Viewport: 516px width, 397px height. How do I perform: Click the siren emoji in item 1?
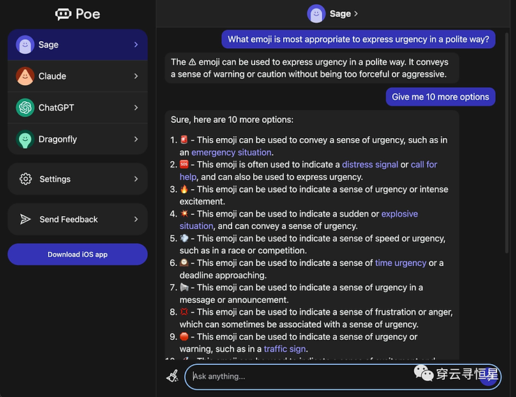pyautogui.click(x=184, y=140)
